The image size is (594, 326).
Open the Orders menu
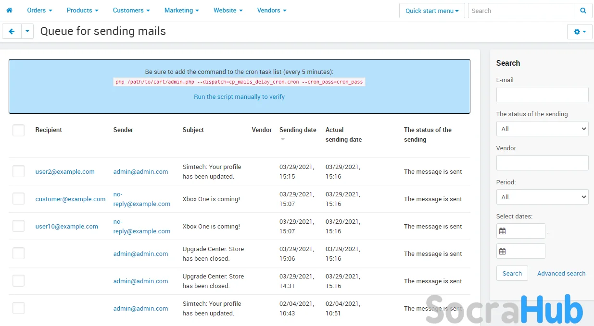(x=39, y=10)
